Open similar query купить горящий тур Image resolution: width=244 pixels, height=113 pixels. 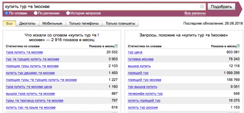tap(144, 101)
